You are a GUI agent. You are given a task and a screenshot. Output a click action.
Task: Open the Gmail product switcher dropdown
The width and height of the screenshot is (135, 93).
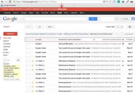pos(7,27)
